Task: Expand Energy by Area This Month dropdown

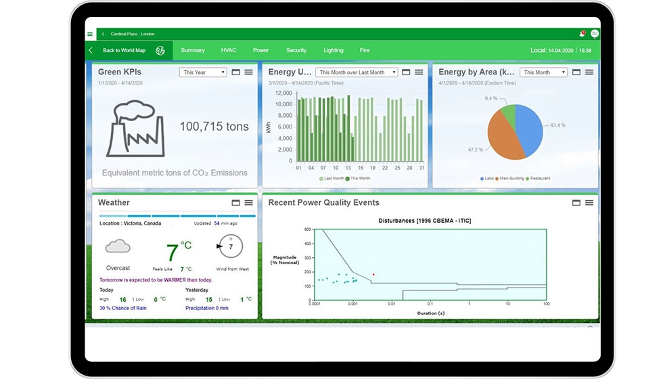Action: coord(544,72)
